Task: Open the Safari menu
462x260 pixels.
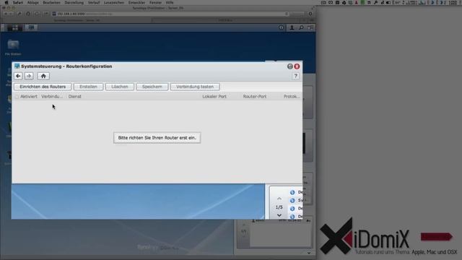Action: (x=18, y=2)
